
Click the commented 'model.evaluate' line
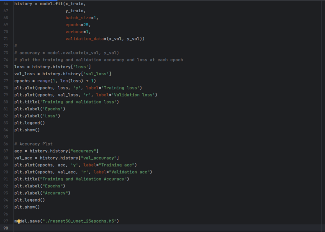tap(67, 53)
